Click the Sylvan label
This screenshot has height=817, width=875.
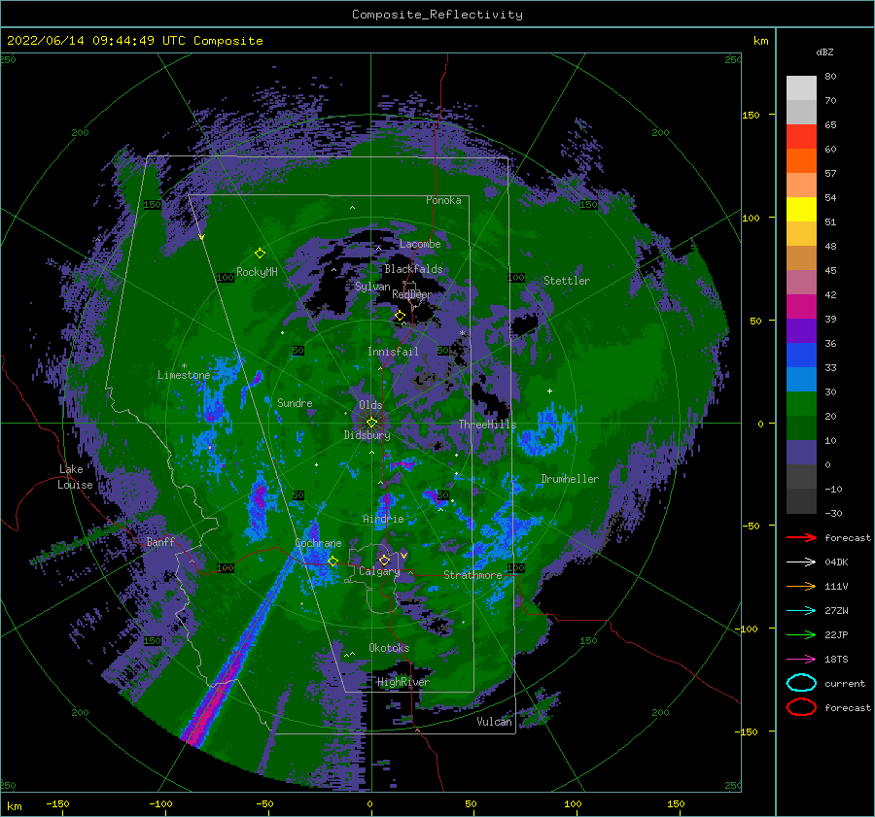372,287
